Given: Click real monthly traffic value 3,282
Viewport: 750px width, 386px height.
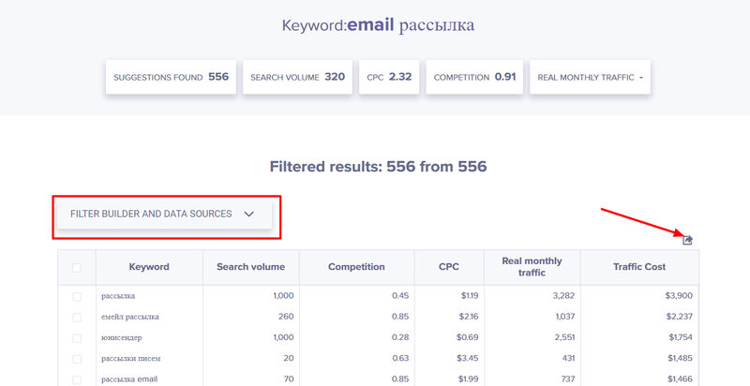Looking at the screenshot, I should pos(563,296).
